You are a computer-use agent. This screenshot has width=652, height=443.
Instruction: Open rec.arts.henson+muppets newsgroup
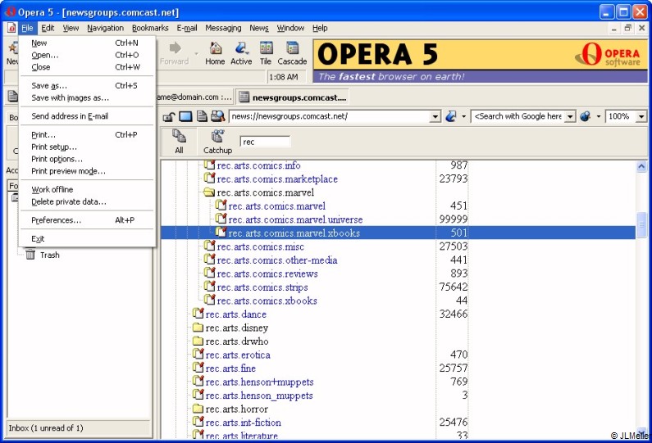click(x=259, y=382)
